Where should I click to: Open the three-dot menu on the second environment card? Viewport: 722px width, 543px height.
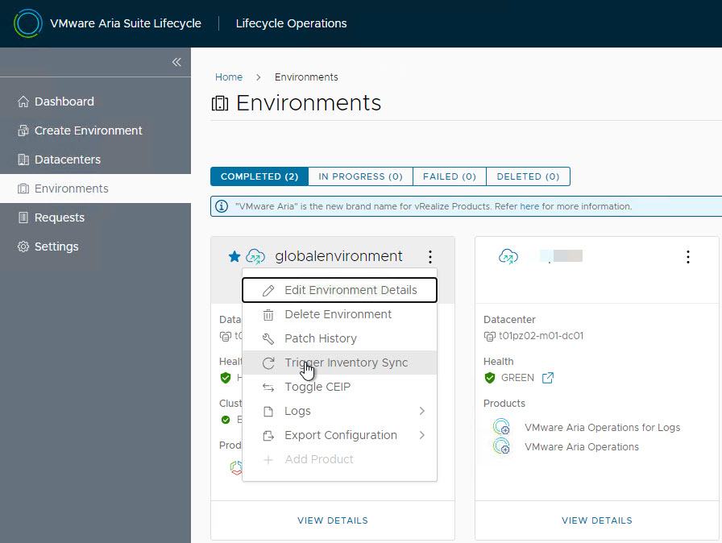[688, 256]
